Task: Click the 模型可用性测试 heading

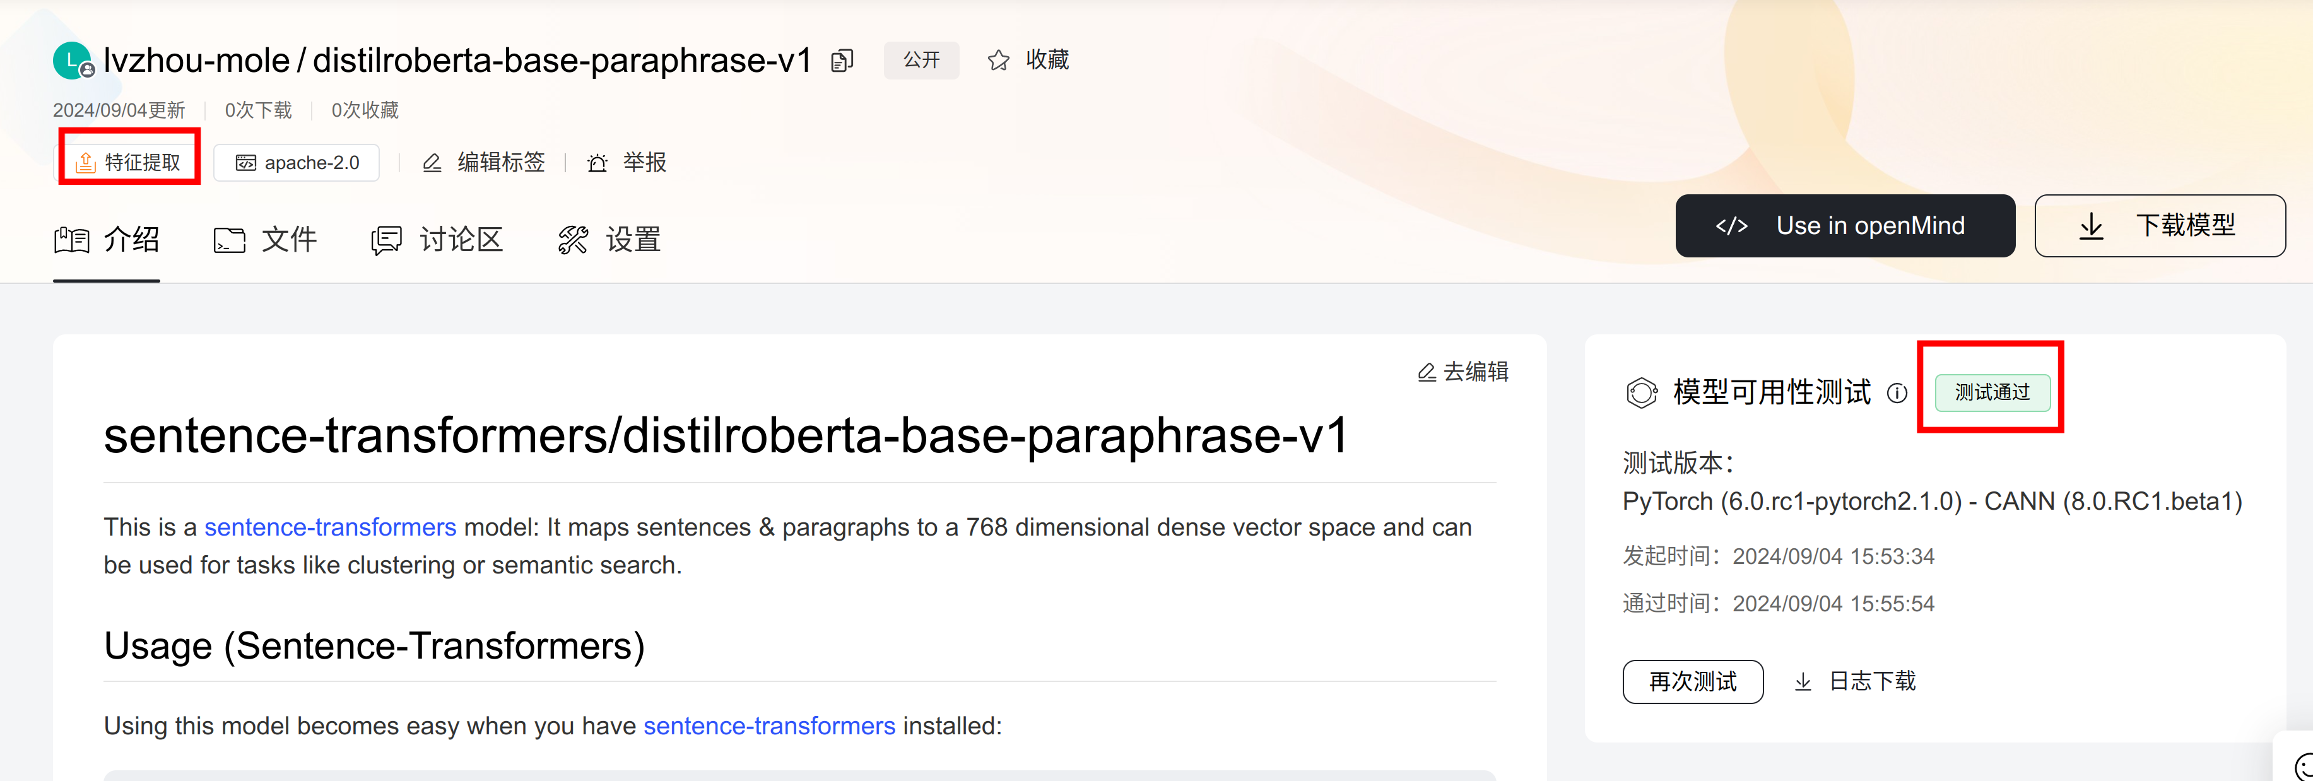Action: 1772,392
